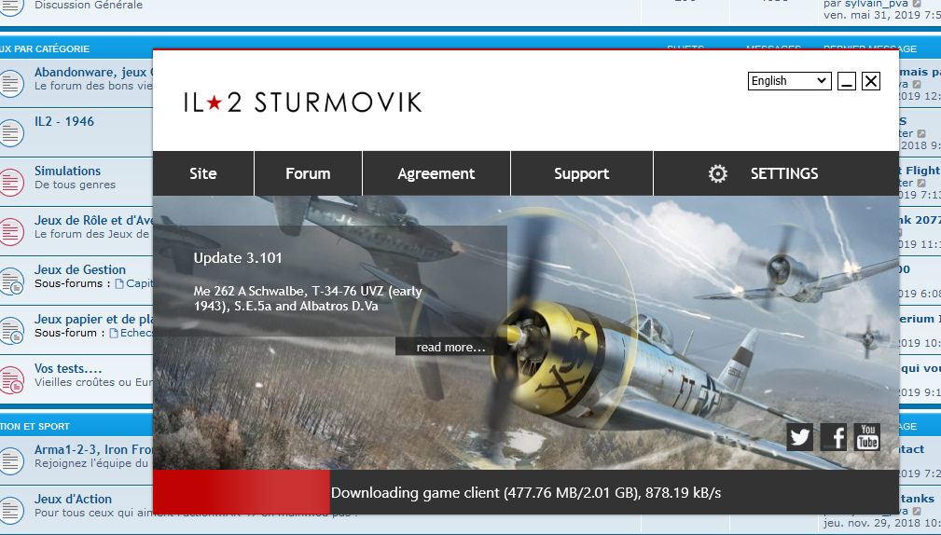
Task: Open the Abandonware forum link in browser
Action: coord(93,72)
